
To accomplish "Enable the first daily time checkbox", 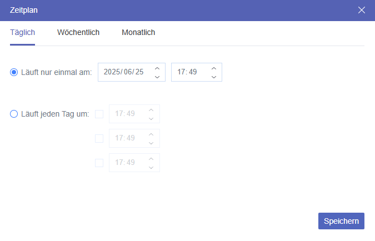I will (x=99, y=114).
